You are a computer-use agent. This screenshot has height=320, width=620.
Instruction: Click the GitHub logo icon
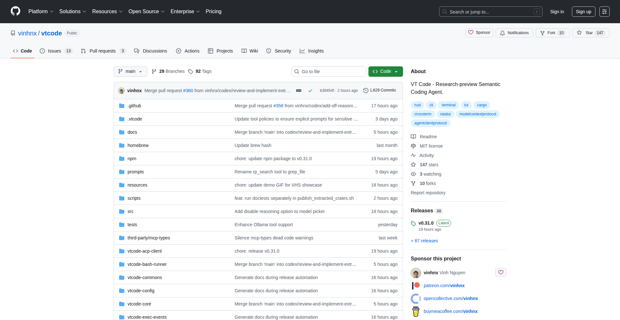click(x=15, y=11)
